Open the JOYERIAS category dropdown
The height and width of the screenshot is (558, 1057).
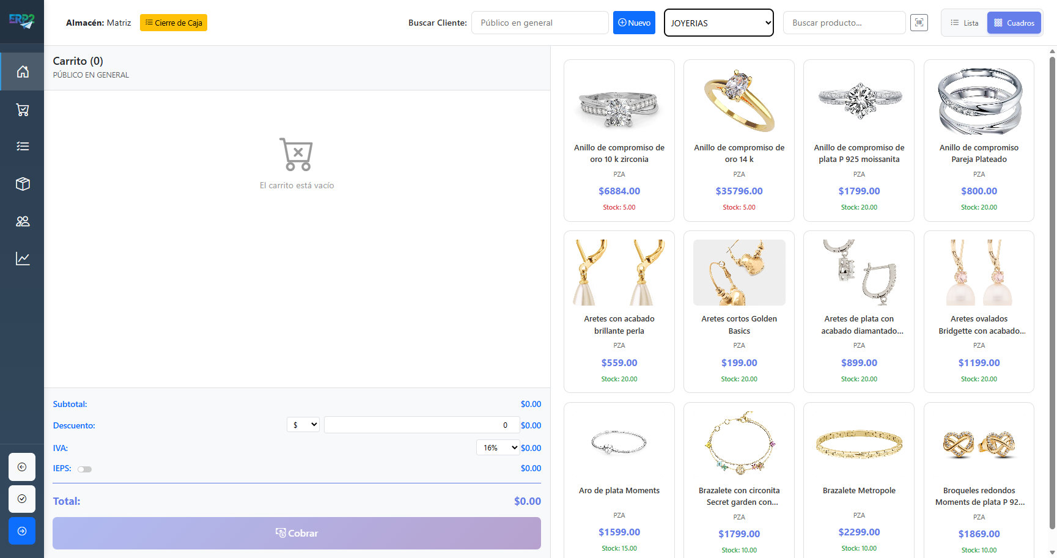[718, 23]
